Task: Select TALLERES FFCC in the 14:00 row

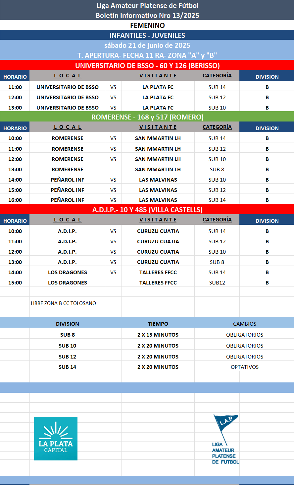Action: point(158,272)
